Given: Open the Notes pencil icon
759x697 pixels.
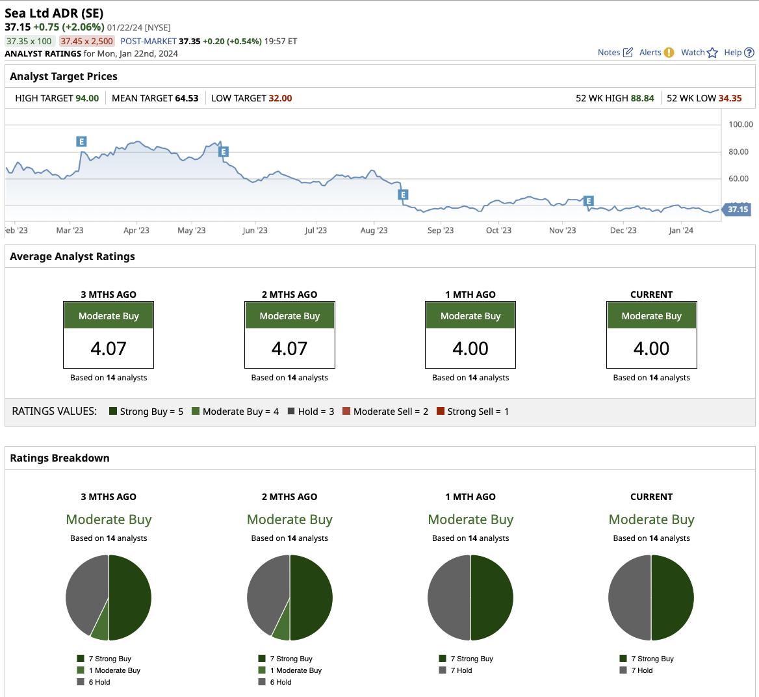Looking at the screenshot, I should (x=628, y=53).
